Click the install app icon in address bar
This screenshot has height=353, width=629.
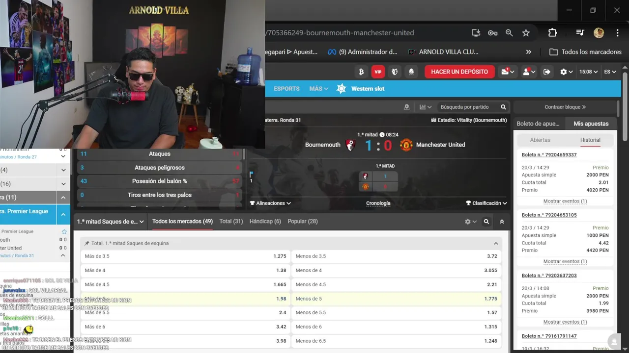click(476, 33)
